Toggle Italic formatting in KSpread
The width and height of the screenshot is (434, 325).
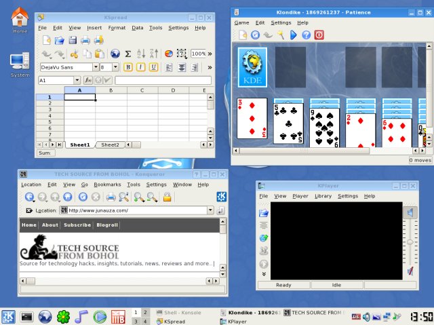tap(140, 67)
